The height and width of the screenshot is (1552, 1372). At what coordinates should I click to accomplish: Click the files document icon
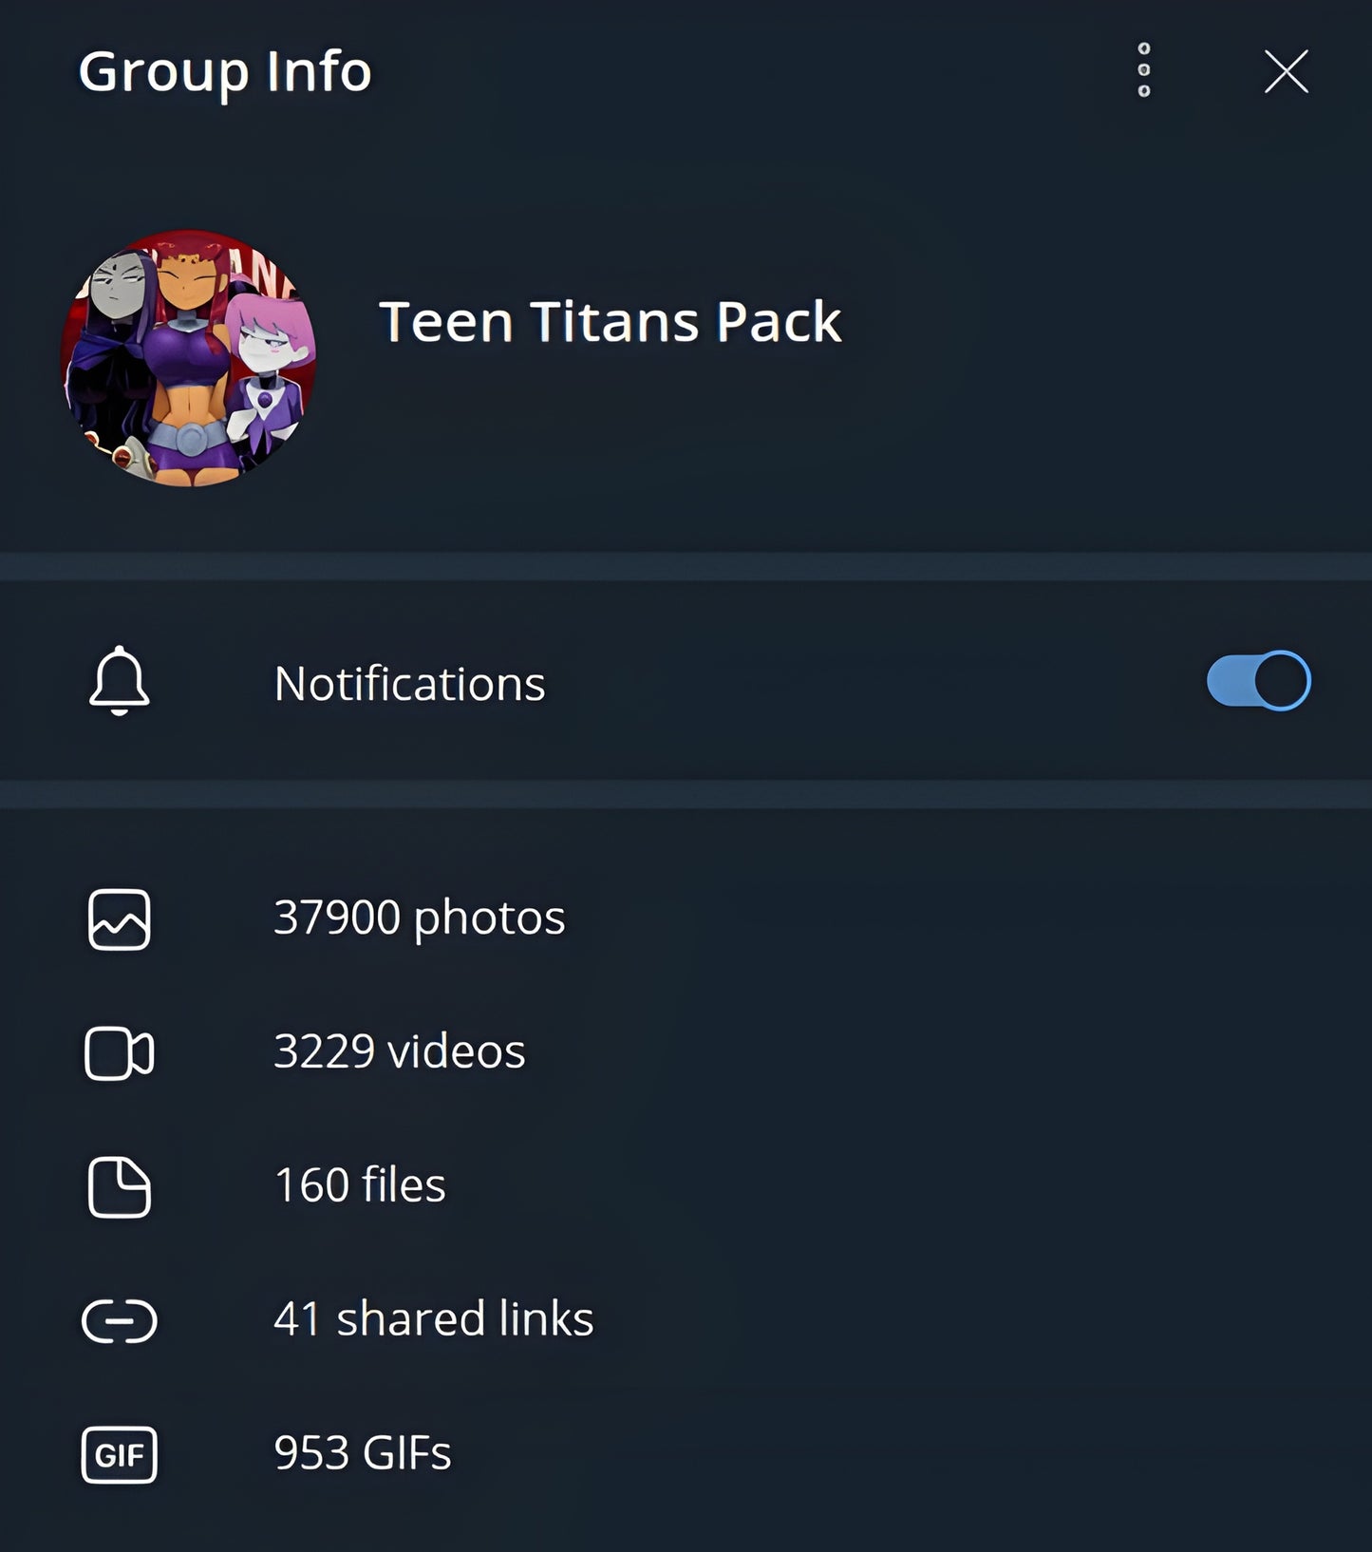[x=120, y=1187]
